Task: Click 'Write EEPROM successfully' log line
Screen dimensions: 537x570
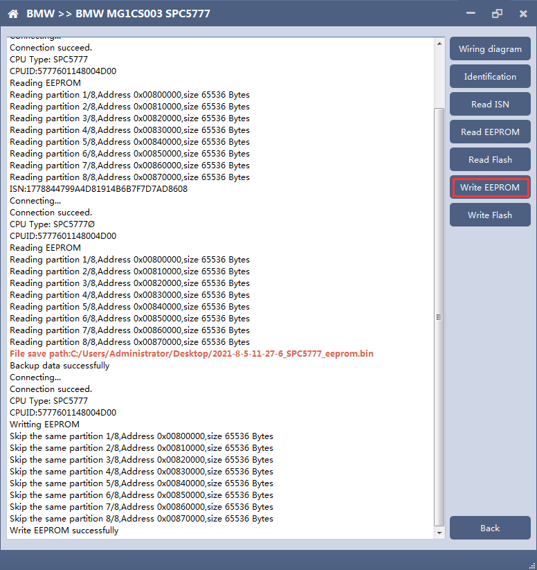Action: pyautogui.click(x=64, y=531)
